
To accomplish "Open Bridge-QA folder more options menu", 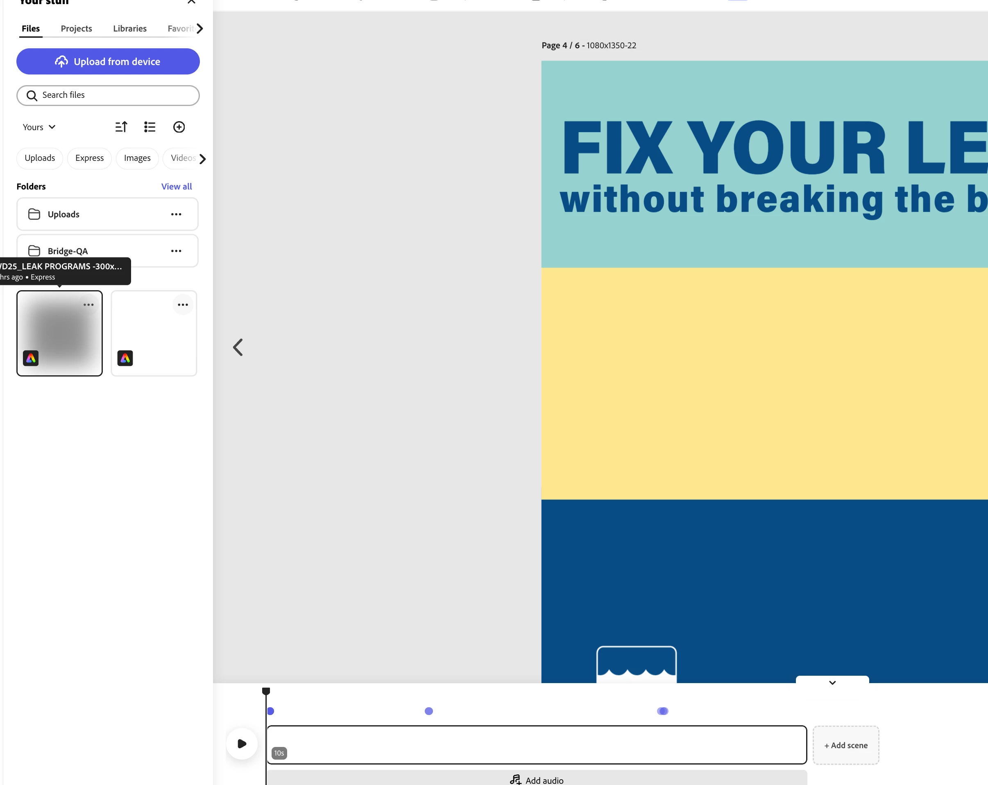I will 176,251.
